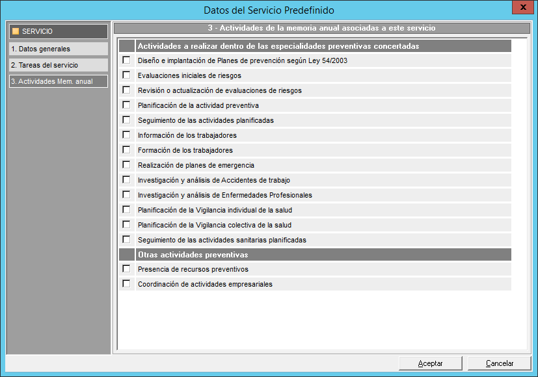Tick Planificación de la Vigilancia colectiva

coord(126,225)
